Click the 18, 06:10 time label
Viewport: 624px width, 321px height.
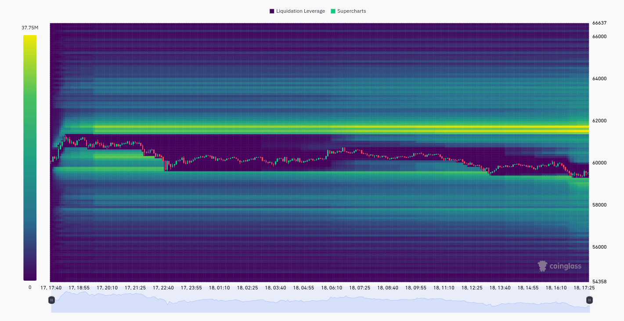coord(332,288)
